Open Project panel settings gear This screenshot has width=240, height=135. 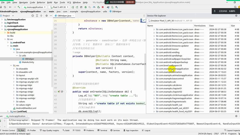(x=46, y=16)
